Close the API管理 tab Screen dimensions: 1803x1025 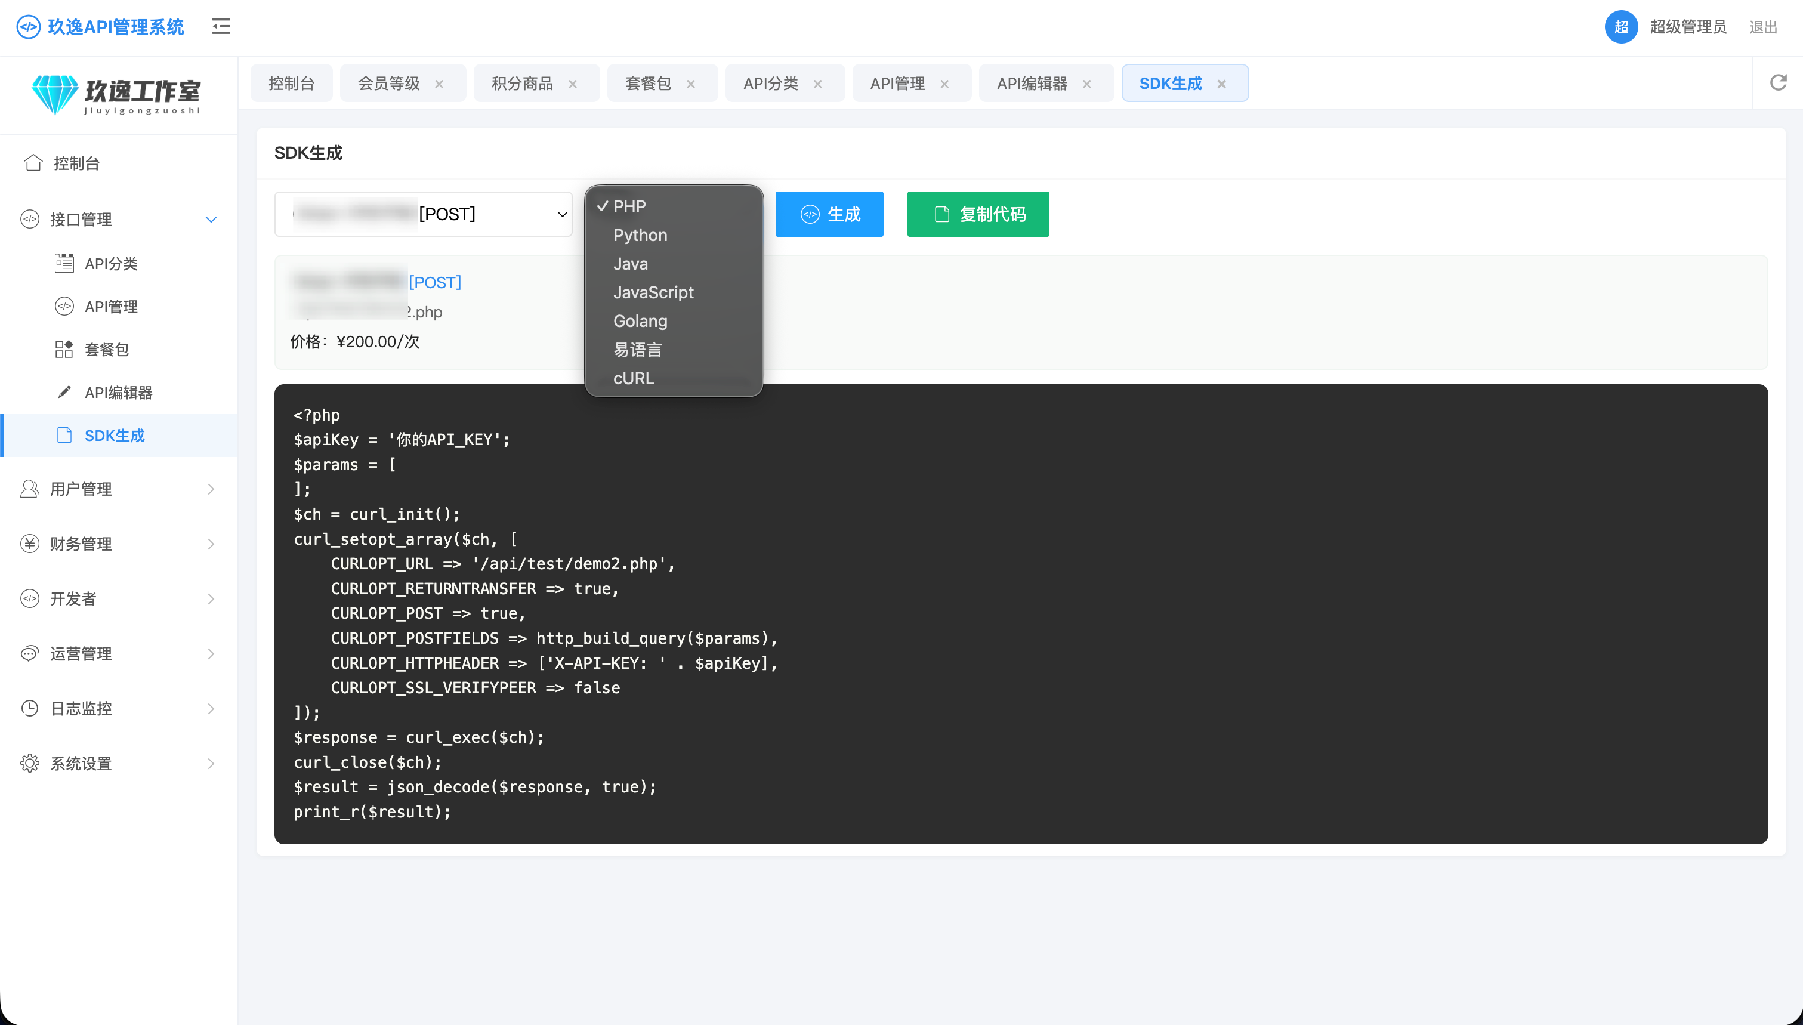point(944,84)
